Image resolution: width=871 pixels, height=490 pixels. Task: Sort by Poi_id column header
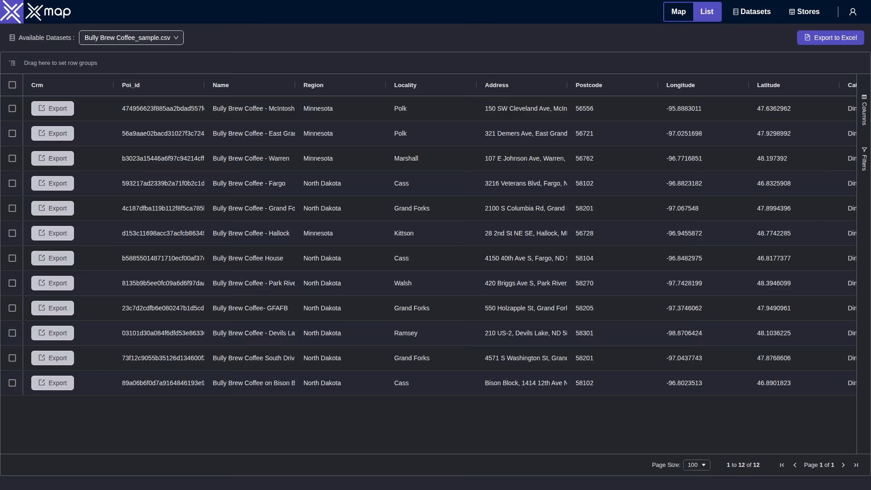click(x=131, y=85)
